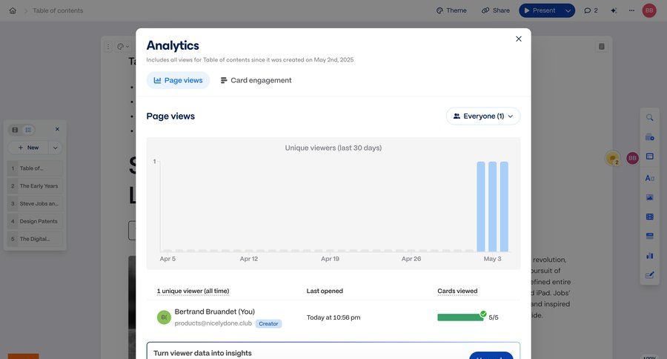Viewport: 667px width, 359px height.
Task: Open the text formatting Aa icon
Action: (649, 178)
